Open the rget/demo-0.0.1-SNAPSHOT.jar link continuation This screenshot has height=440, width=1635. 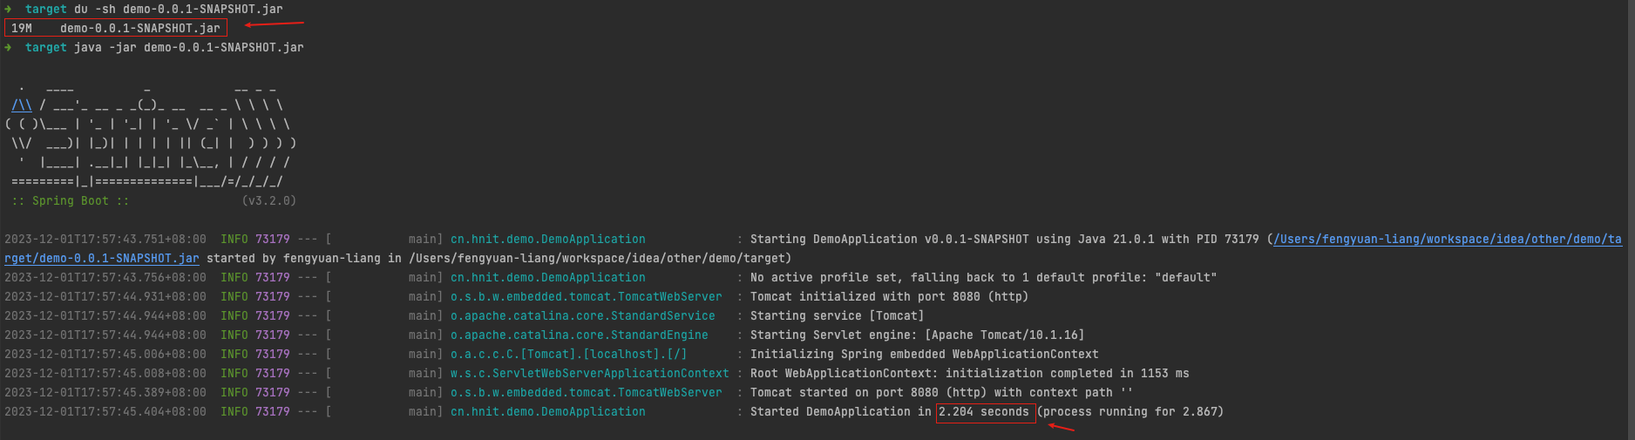tap(102, 259)
